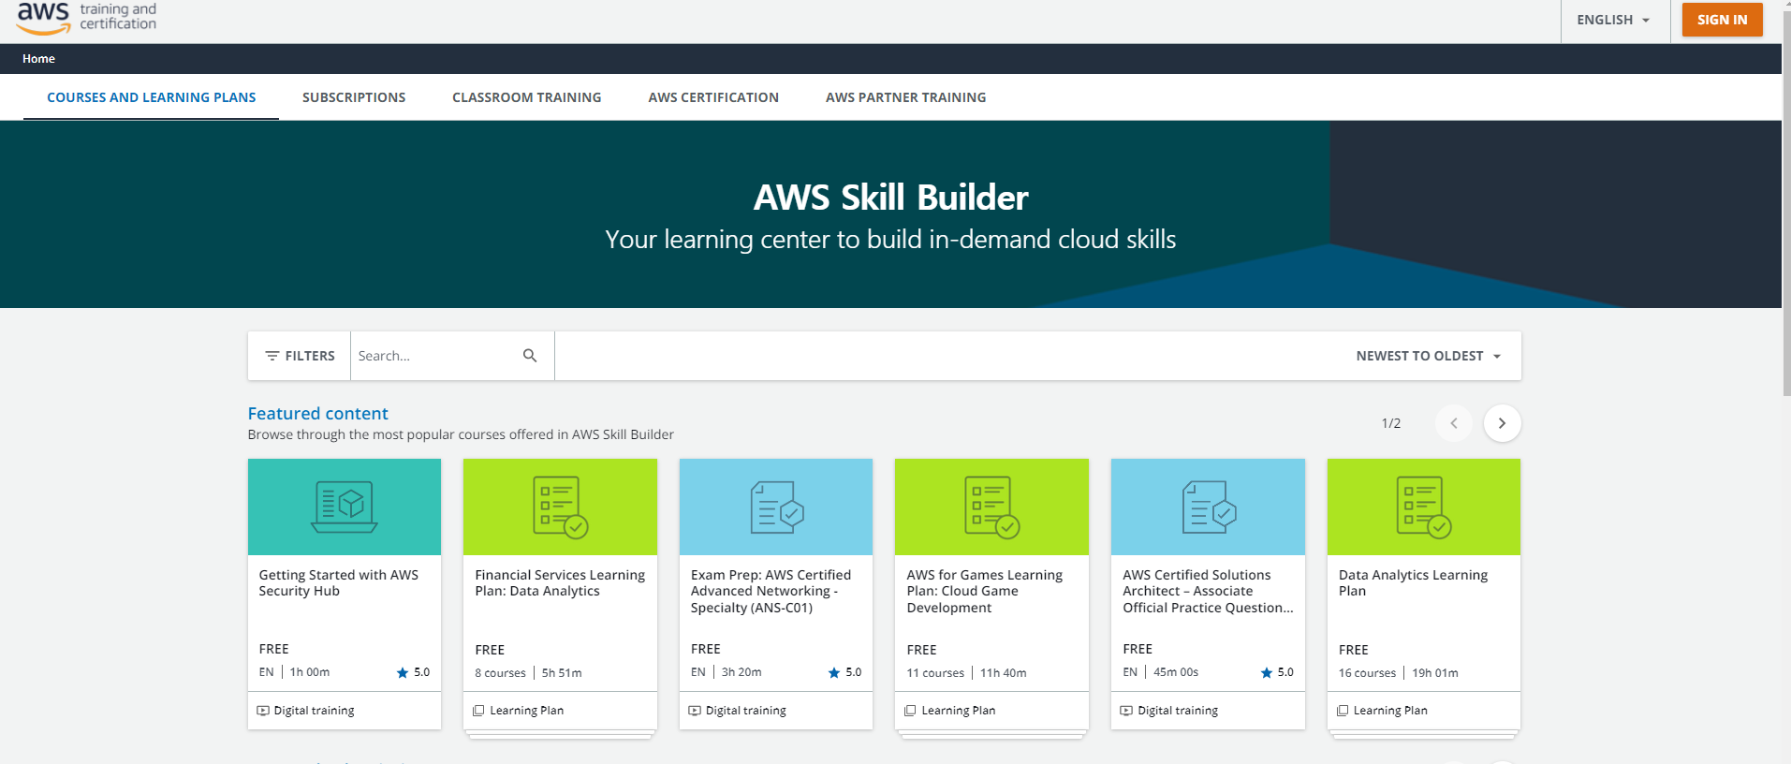This screenshot has width=1791, height=764.
Task: Go to AWS Certification tab
Action: (713, 97)
